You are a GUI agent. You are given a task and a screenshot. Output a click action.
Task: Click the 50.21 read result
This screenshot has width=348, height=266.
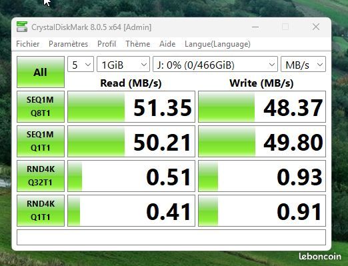(131, 141)
